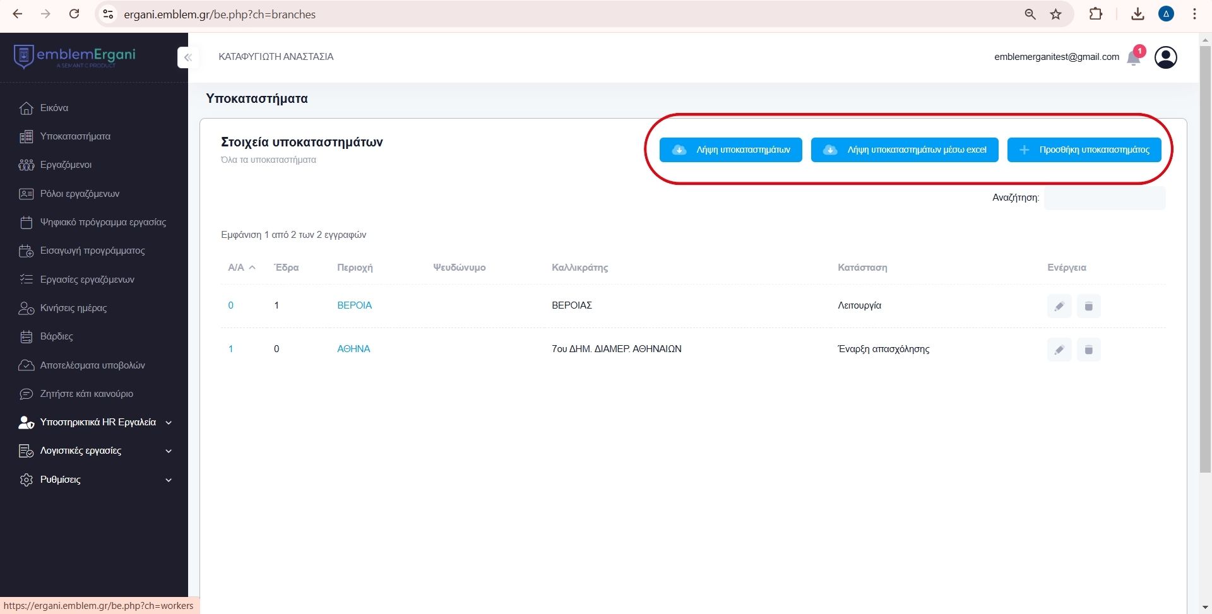Open the browser extensions icon
The width and height of the screenshot is (1212, 614).
point(1096,14)
